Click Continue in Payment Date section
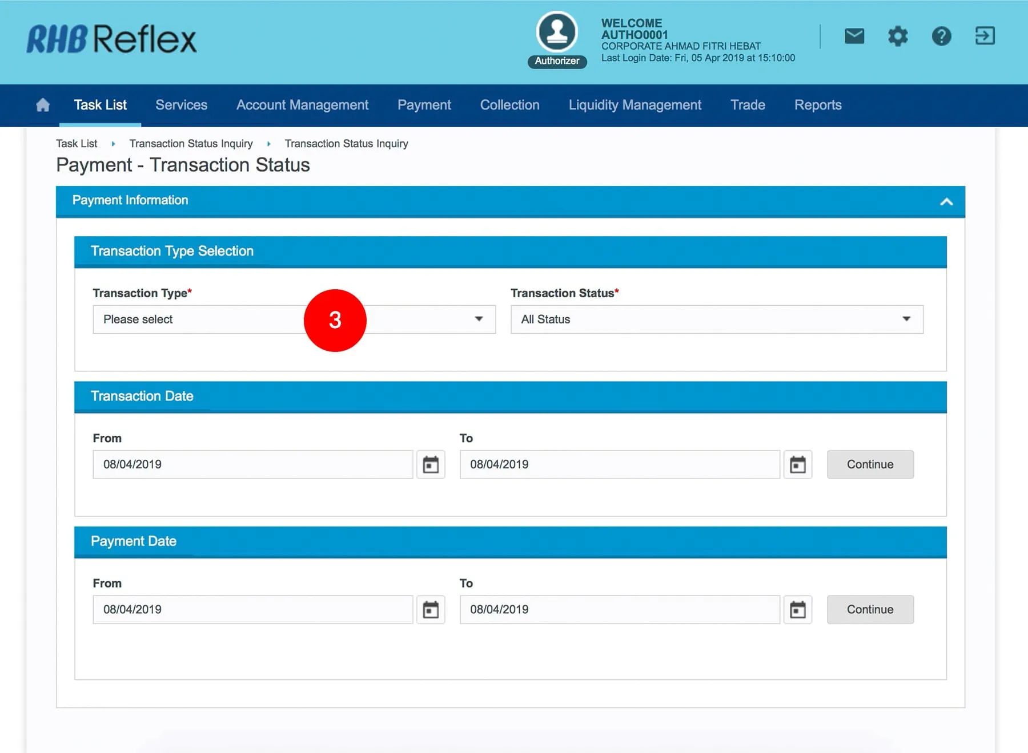Screen dimensions: 1028x753 click(x=869, y=609)
